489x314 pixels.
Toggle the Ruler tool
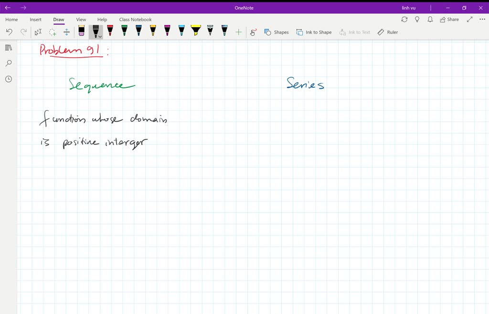(x=388, y=32)
